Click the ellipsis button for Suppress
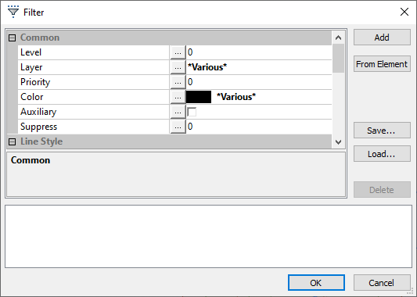Image resolution: width=417 pixels, height=297 pixels. coord(178,127)
